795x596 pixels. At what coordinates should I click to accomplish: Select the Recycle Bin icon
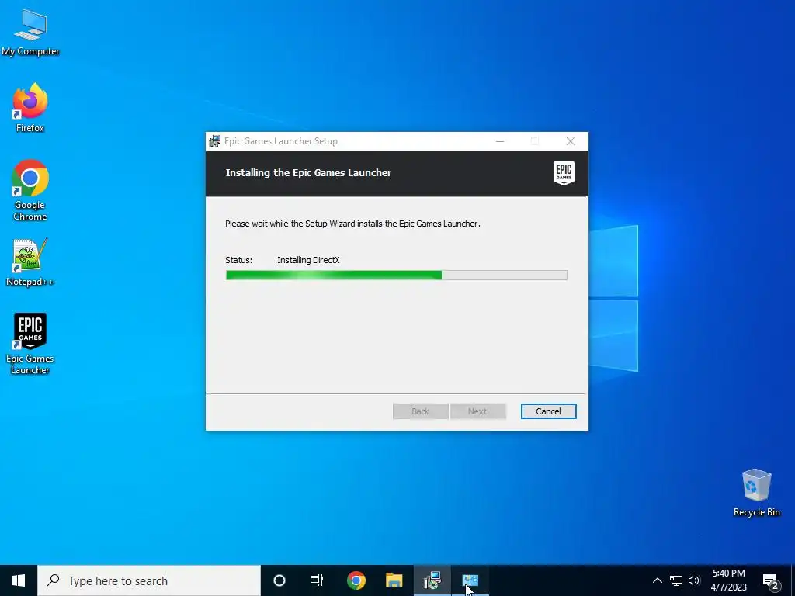coord(756,493)
